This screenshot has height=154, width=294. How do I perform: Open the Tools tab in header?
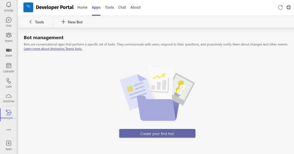109,7
